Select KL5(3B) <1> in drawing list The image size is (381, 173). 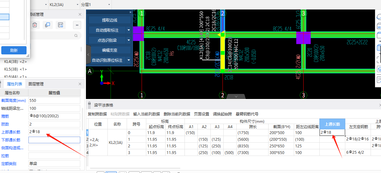15,69
